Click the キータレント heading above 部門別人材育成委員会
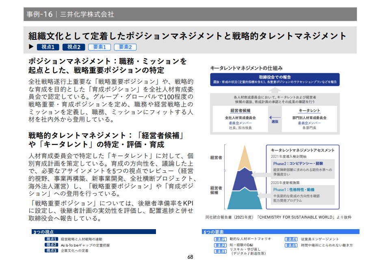Screen dimensions: 381x262 309,110
